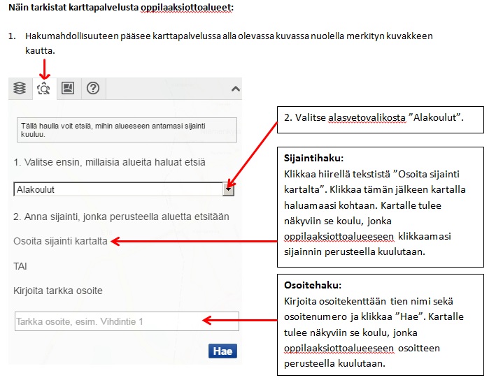The width and height of the screenshot is (489, 380).
Task: Collapse the panel with the up chevron
Action: coord(235,89)
